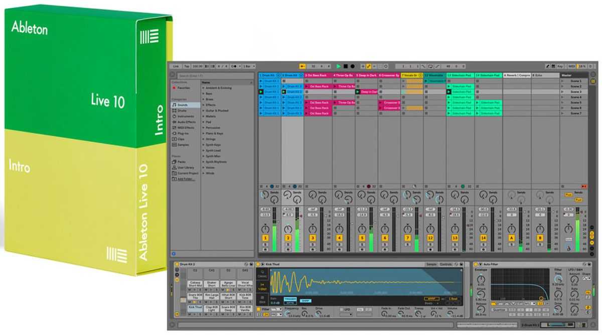The width and height of the screenshot is (602, 335).
Task: Open Current Project under Places
Action: (x=187, y=173)
